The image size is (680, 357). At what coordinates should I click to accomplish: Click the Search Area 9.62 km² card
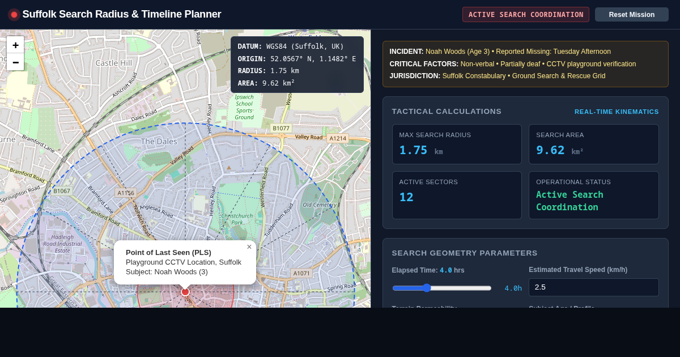tap(594, 144)
